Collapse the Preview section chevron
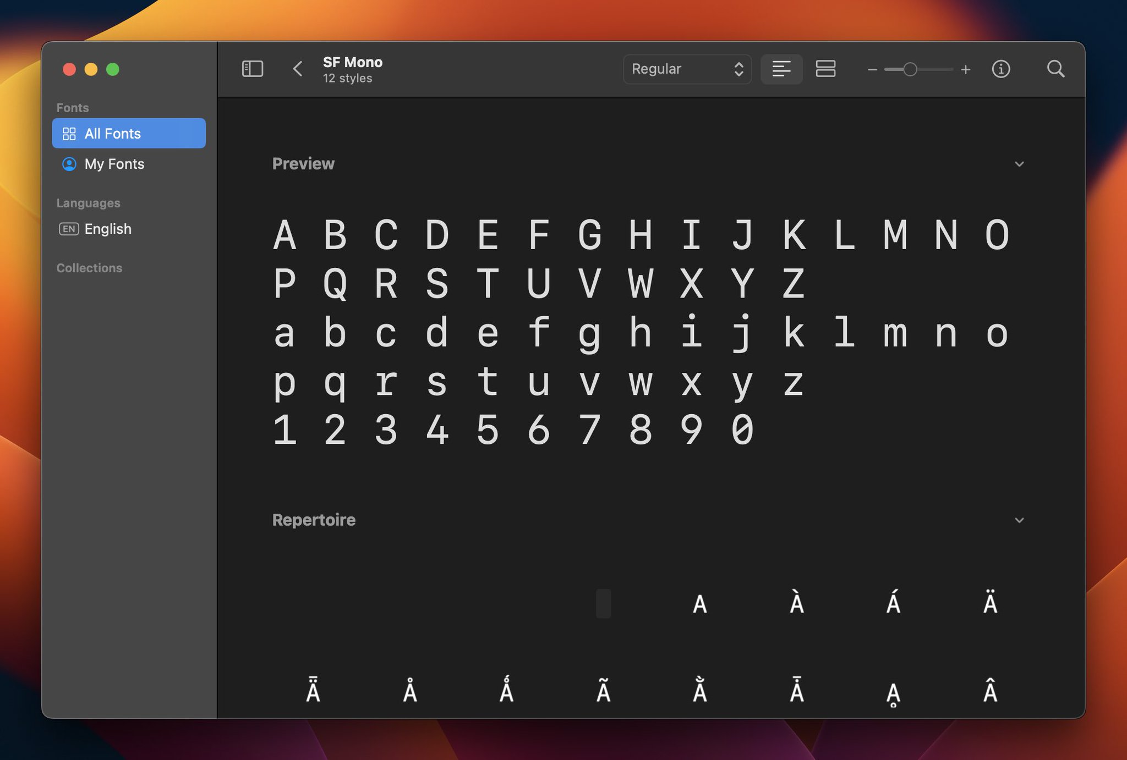Image resolution: width=1127 pixels, height=760 pixels. 1020,164
